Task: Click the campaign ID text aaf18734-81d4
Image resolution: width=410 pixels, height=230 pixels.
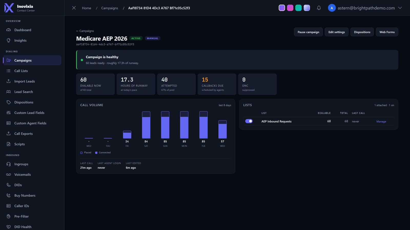Action: tap(105, 44)
